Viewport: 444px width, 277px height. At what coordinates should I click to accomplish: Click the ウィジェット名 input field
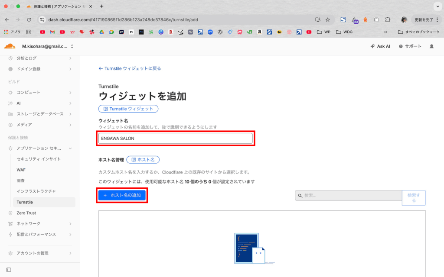pyautogui.click(x=175, y=138)
